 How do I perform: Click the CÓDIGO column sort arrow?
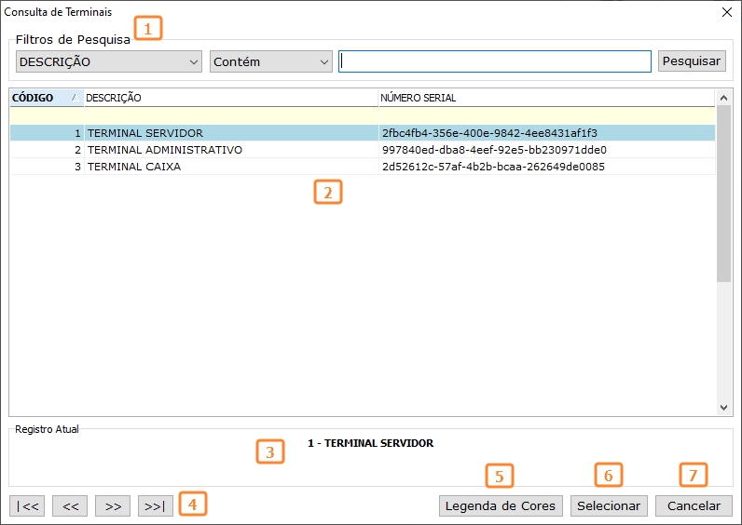[75, 98]
